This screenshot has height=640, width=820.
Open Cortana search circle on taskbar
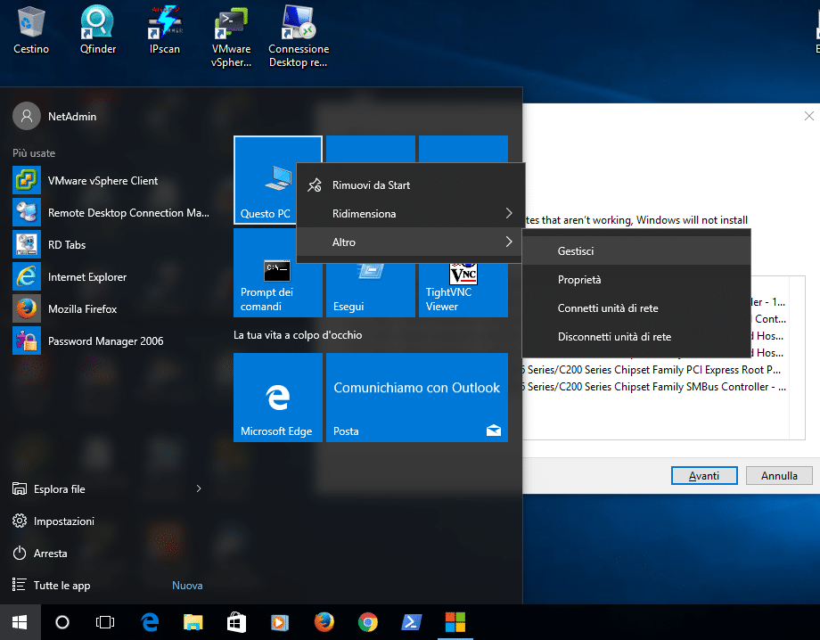[62, 622]
